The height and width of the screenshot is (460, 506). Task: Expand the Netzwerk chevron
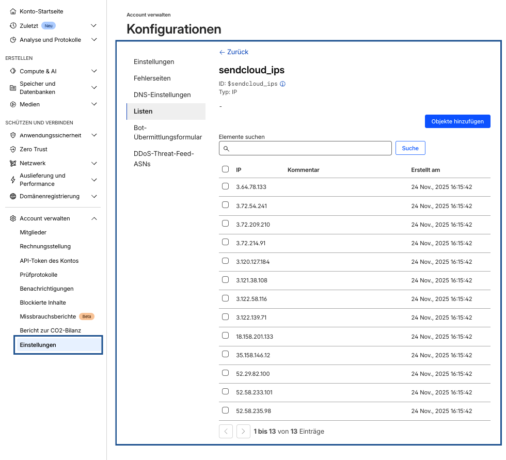94,163
